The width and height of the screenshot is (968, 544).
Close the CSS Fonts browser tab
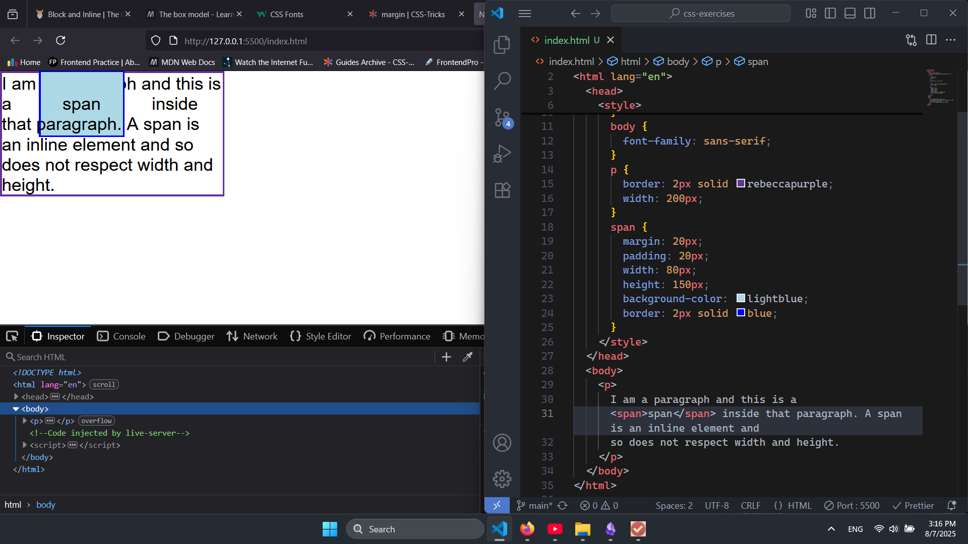350,14
